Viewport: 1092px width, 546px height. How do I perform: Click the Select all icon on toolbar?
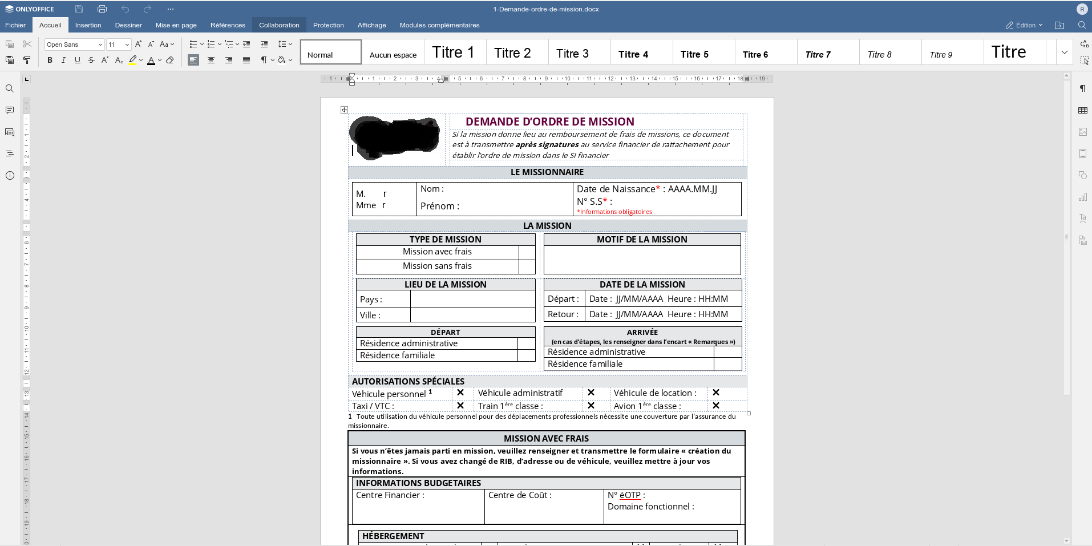click(x=1084, y=60)
